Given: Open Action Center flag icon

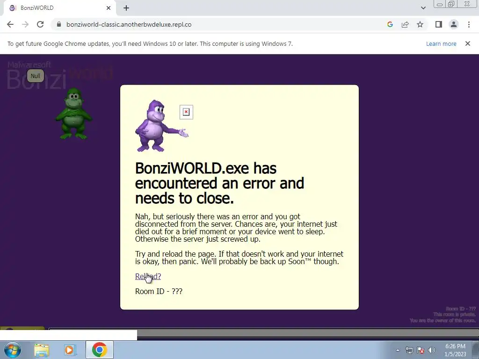Looking at the screenshot, I should (x=421, y=350).
